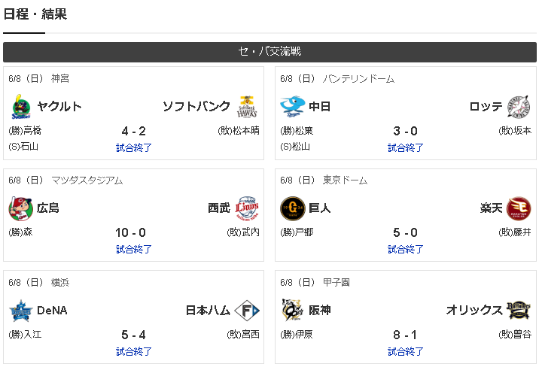This screenshot has width=539, height=367.
Task: Open 試合終了 link for DeNA vs Nippon-Ham
Action: click(134, 350)
